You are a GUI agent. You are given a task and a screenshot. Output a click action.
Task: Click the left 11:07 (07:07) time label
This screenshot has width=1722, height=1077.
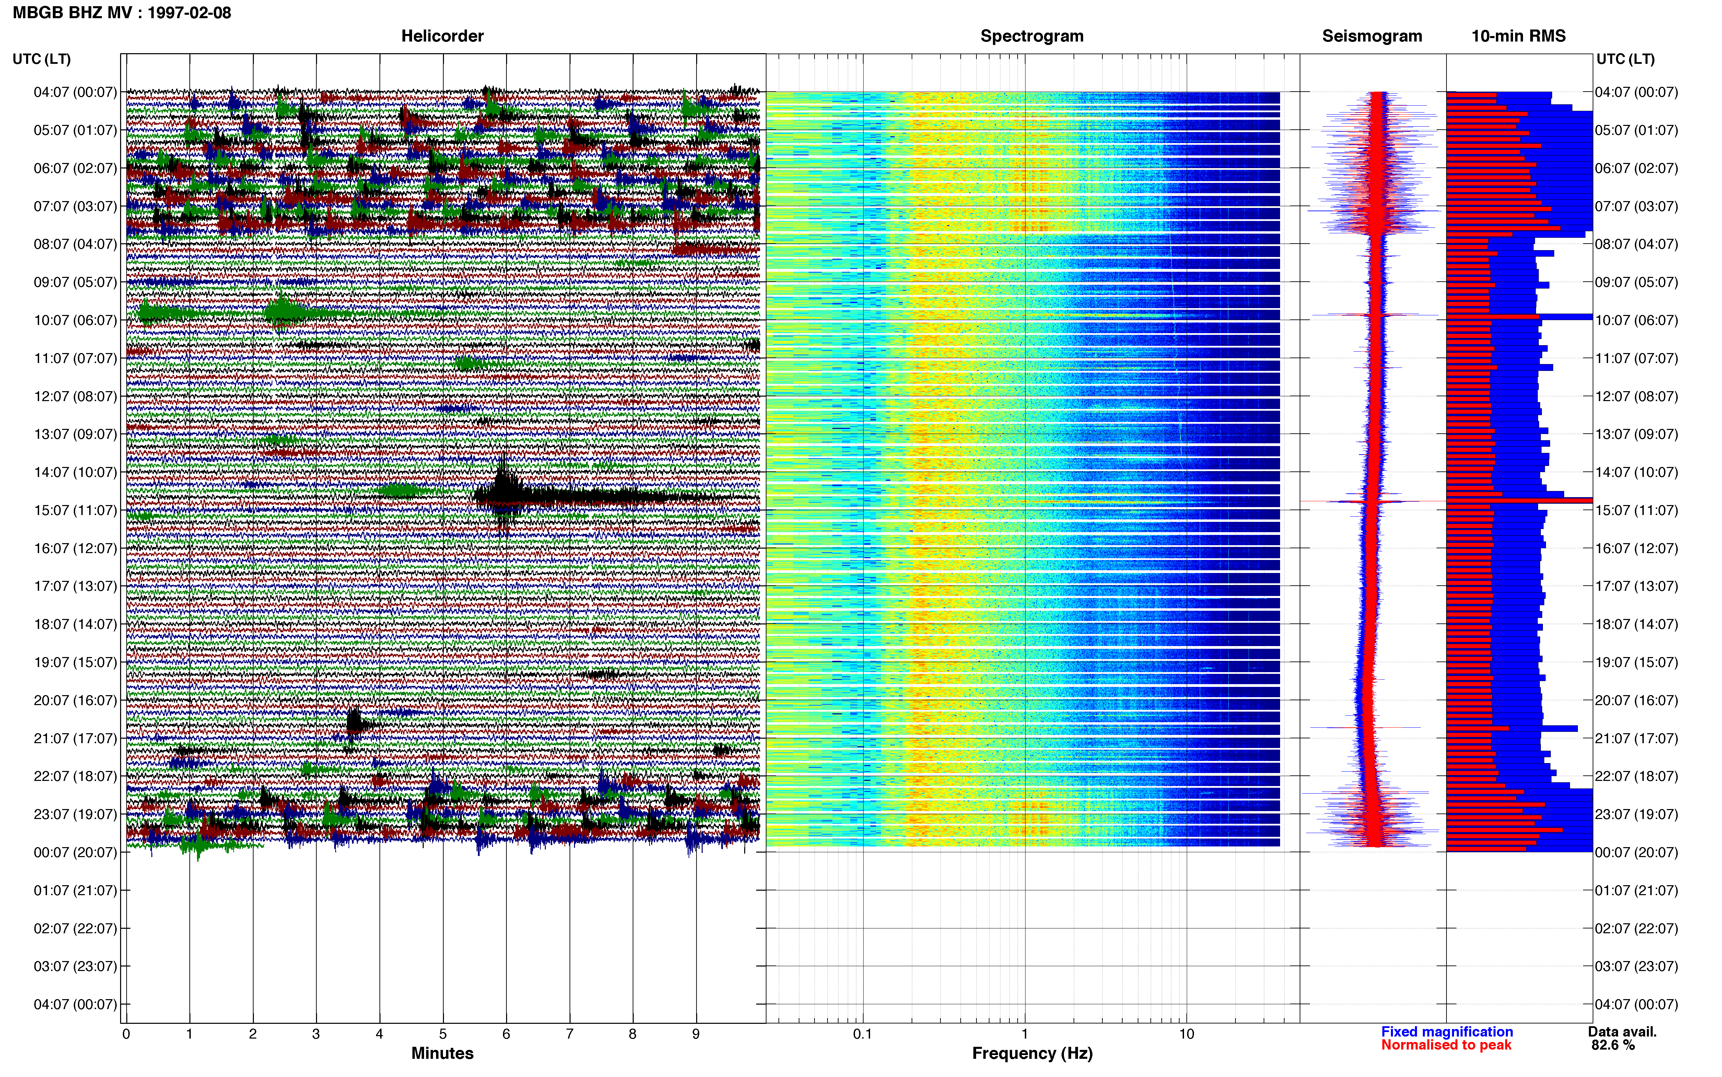click(x=75, y=358)
